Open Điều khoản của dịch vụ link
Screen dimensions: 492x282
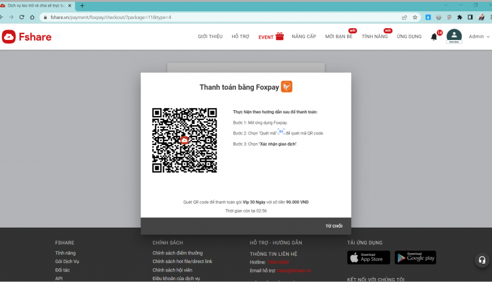tap(176, 278)
